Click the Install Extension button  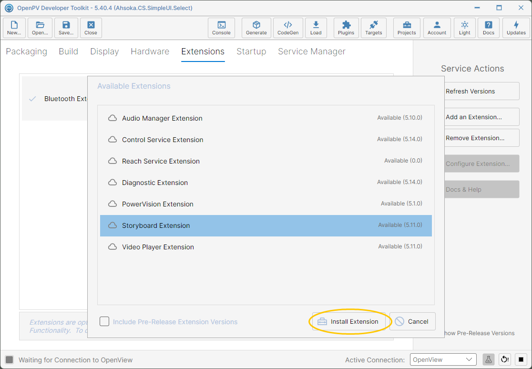349,321
